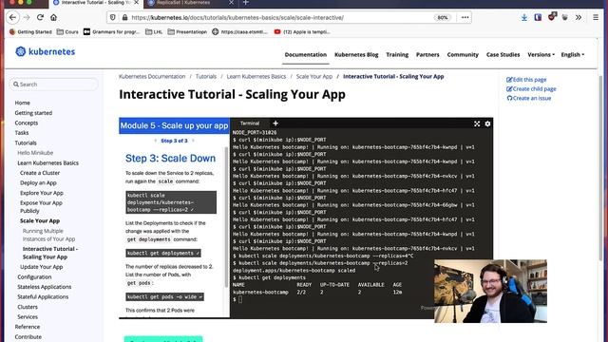This screenshot has height=342, width=608.
Task: Open the Partners nav item
Action: 427,55
